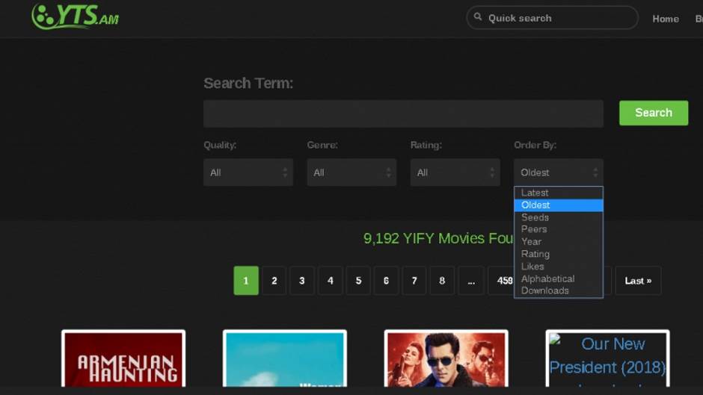Select highlighted Oldest option in list

[558, 205]
